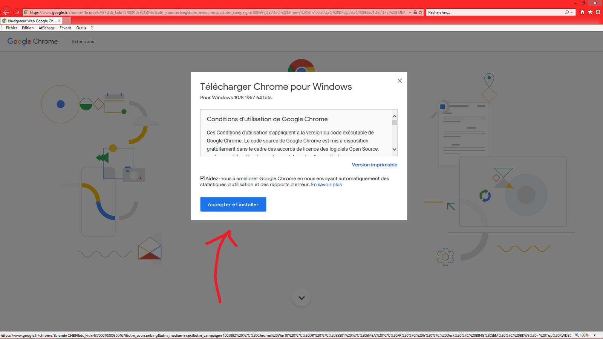Open the Tools gear icon in browser
Screen dimensions: 603x339
(x=598, y=12)
